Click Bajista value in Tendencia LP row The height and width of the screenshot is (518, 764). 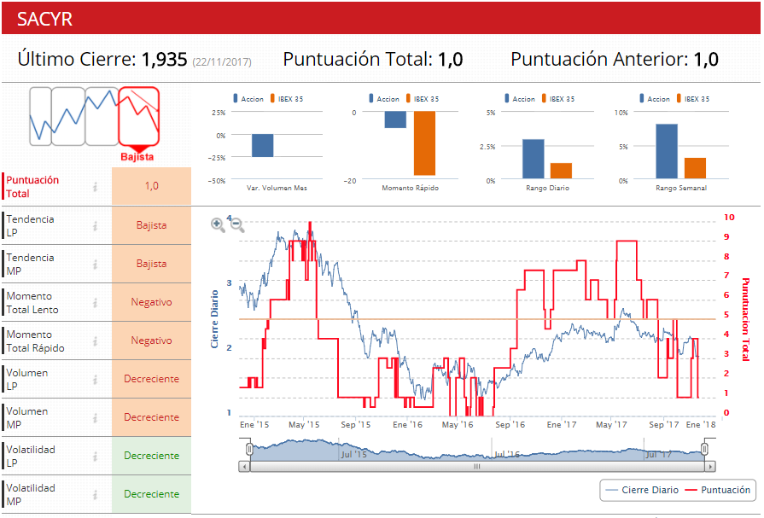[x=152, y=225]
